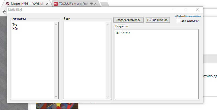Select the nickname Тур in the list
Screen dimensions: 217x110
15,25
